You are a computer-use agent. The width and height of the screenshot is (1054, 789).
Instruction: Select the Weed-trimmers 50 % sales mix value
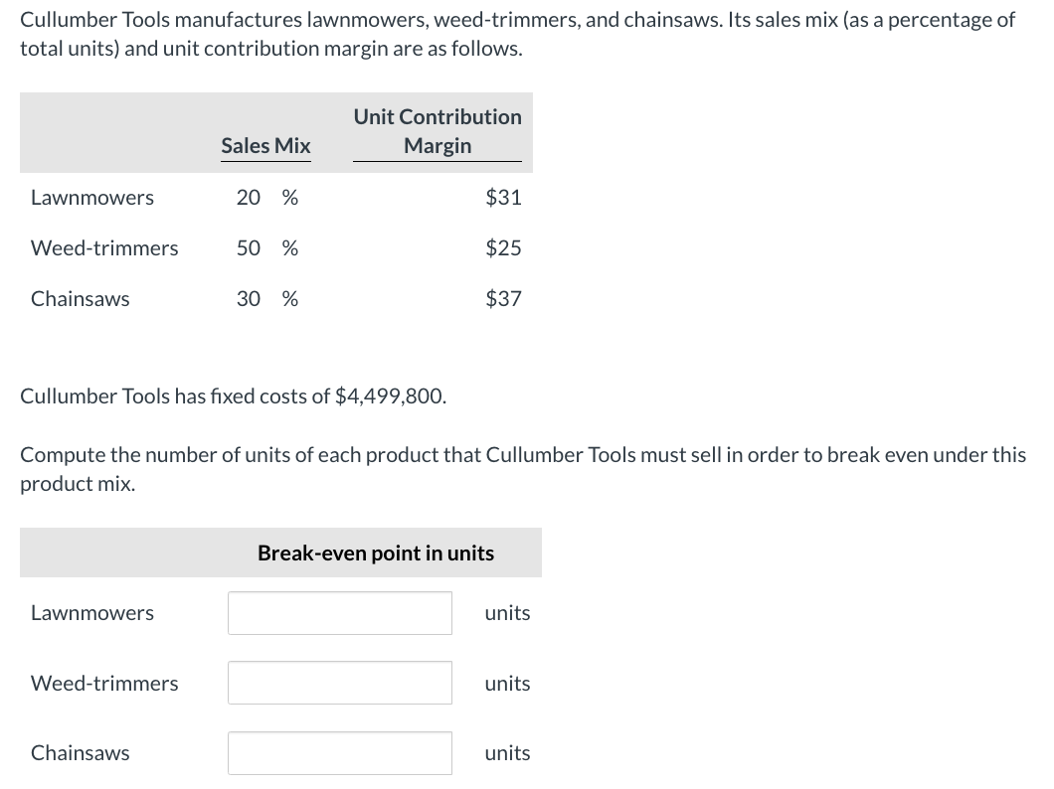point(266,248)
